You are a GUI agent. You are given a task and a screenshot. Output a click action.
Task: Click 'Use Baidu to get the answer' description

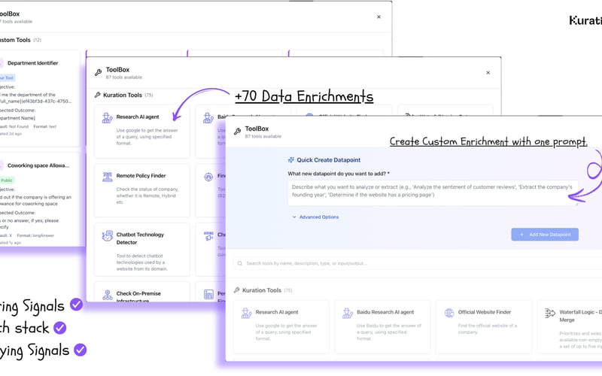pyautogui.click(x=389, y=332)
